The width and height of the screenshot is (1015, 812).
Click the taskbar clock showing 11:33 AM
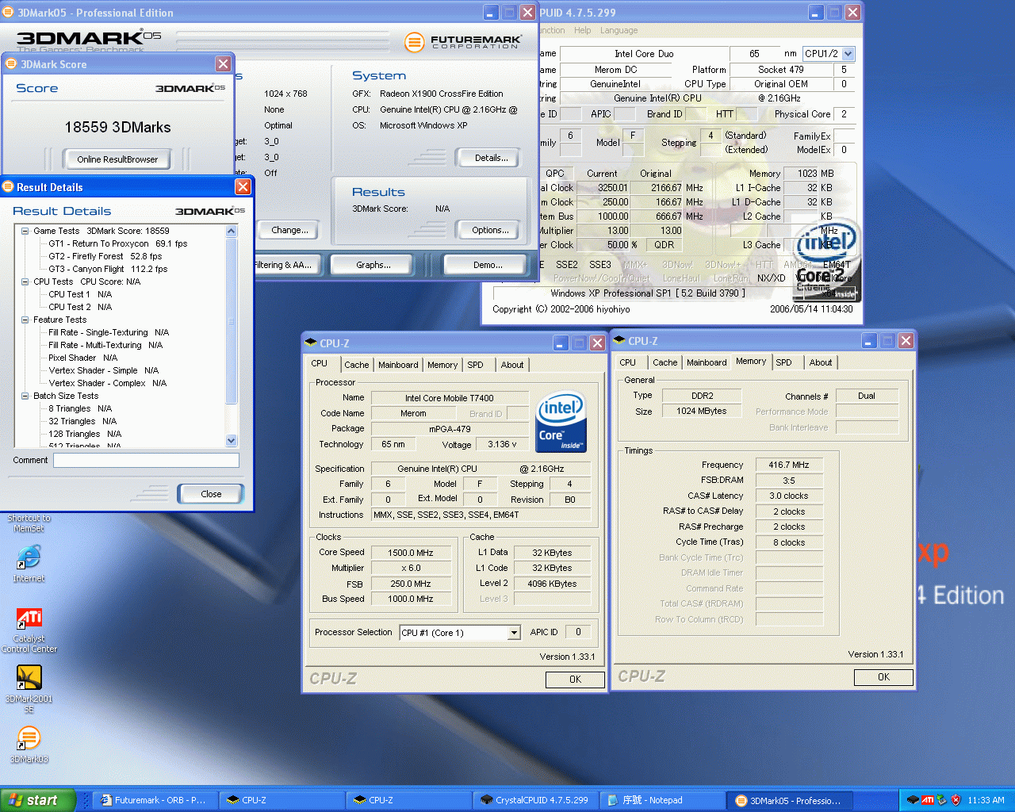coord(986,800)
